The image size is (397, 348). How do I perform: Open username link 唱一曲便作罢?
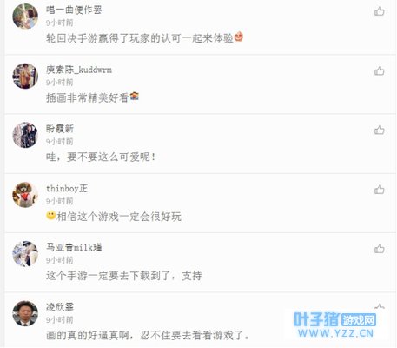click(x=74, y=10)
